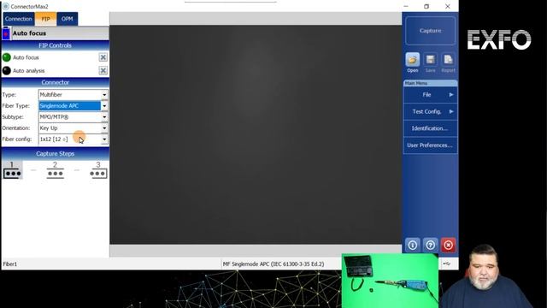Click black Auto analysis status indicator
The width and height of the screenshot is (547, 308).
coord(7,70)
